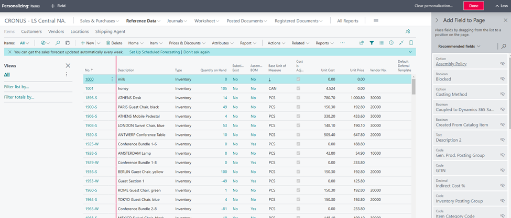Toggle visibility icon for Costing Method field
The height and width of the screenshot is (218, 511).
(x=502, y=94)
